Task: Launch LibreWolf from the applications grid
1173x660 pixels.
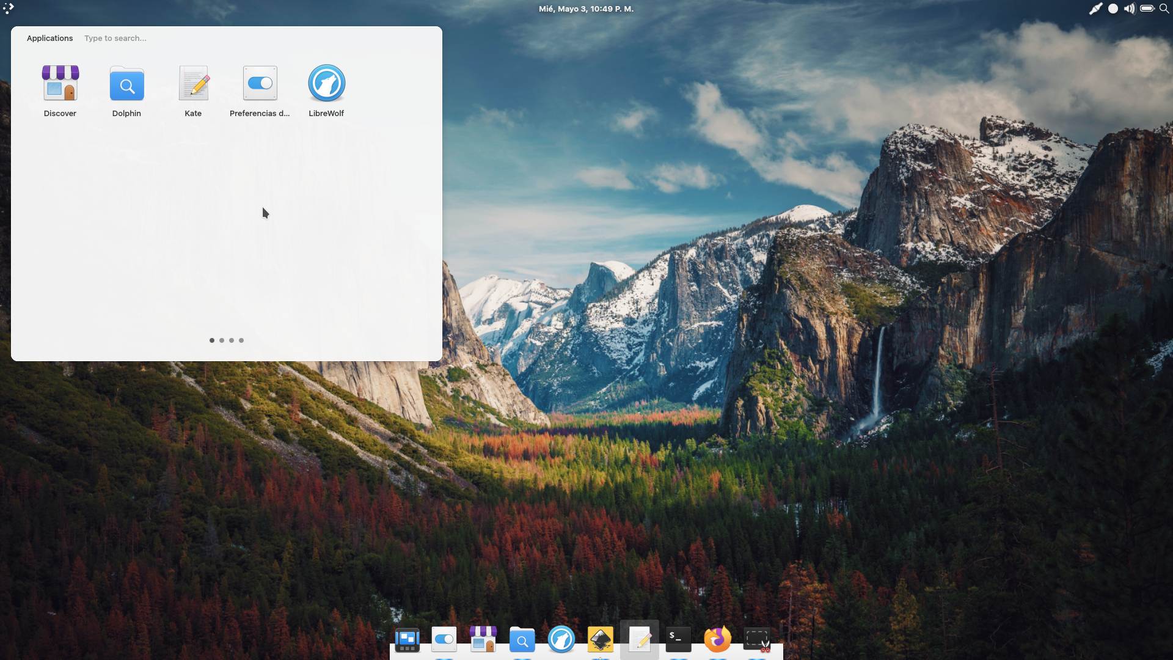Action: pos(326,90)
